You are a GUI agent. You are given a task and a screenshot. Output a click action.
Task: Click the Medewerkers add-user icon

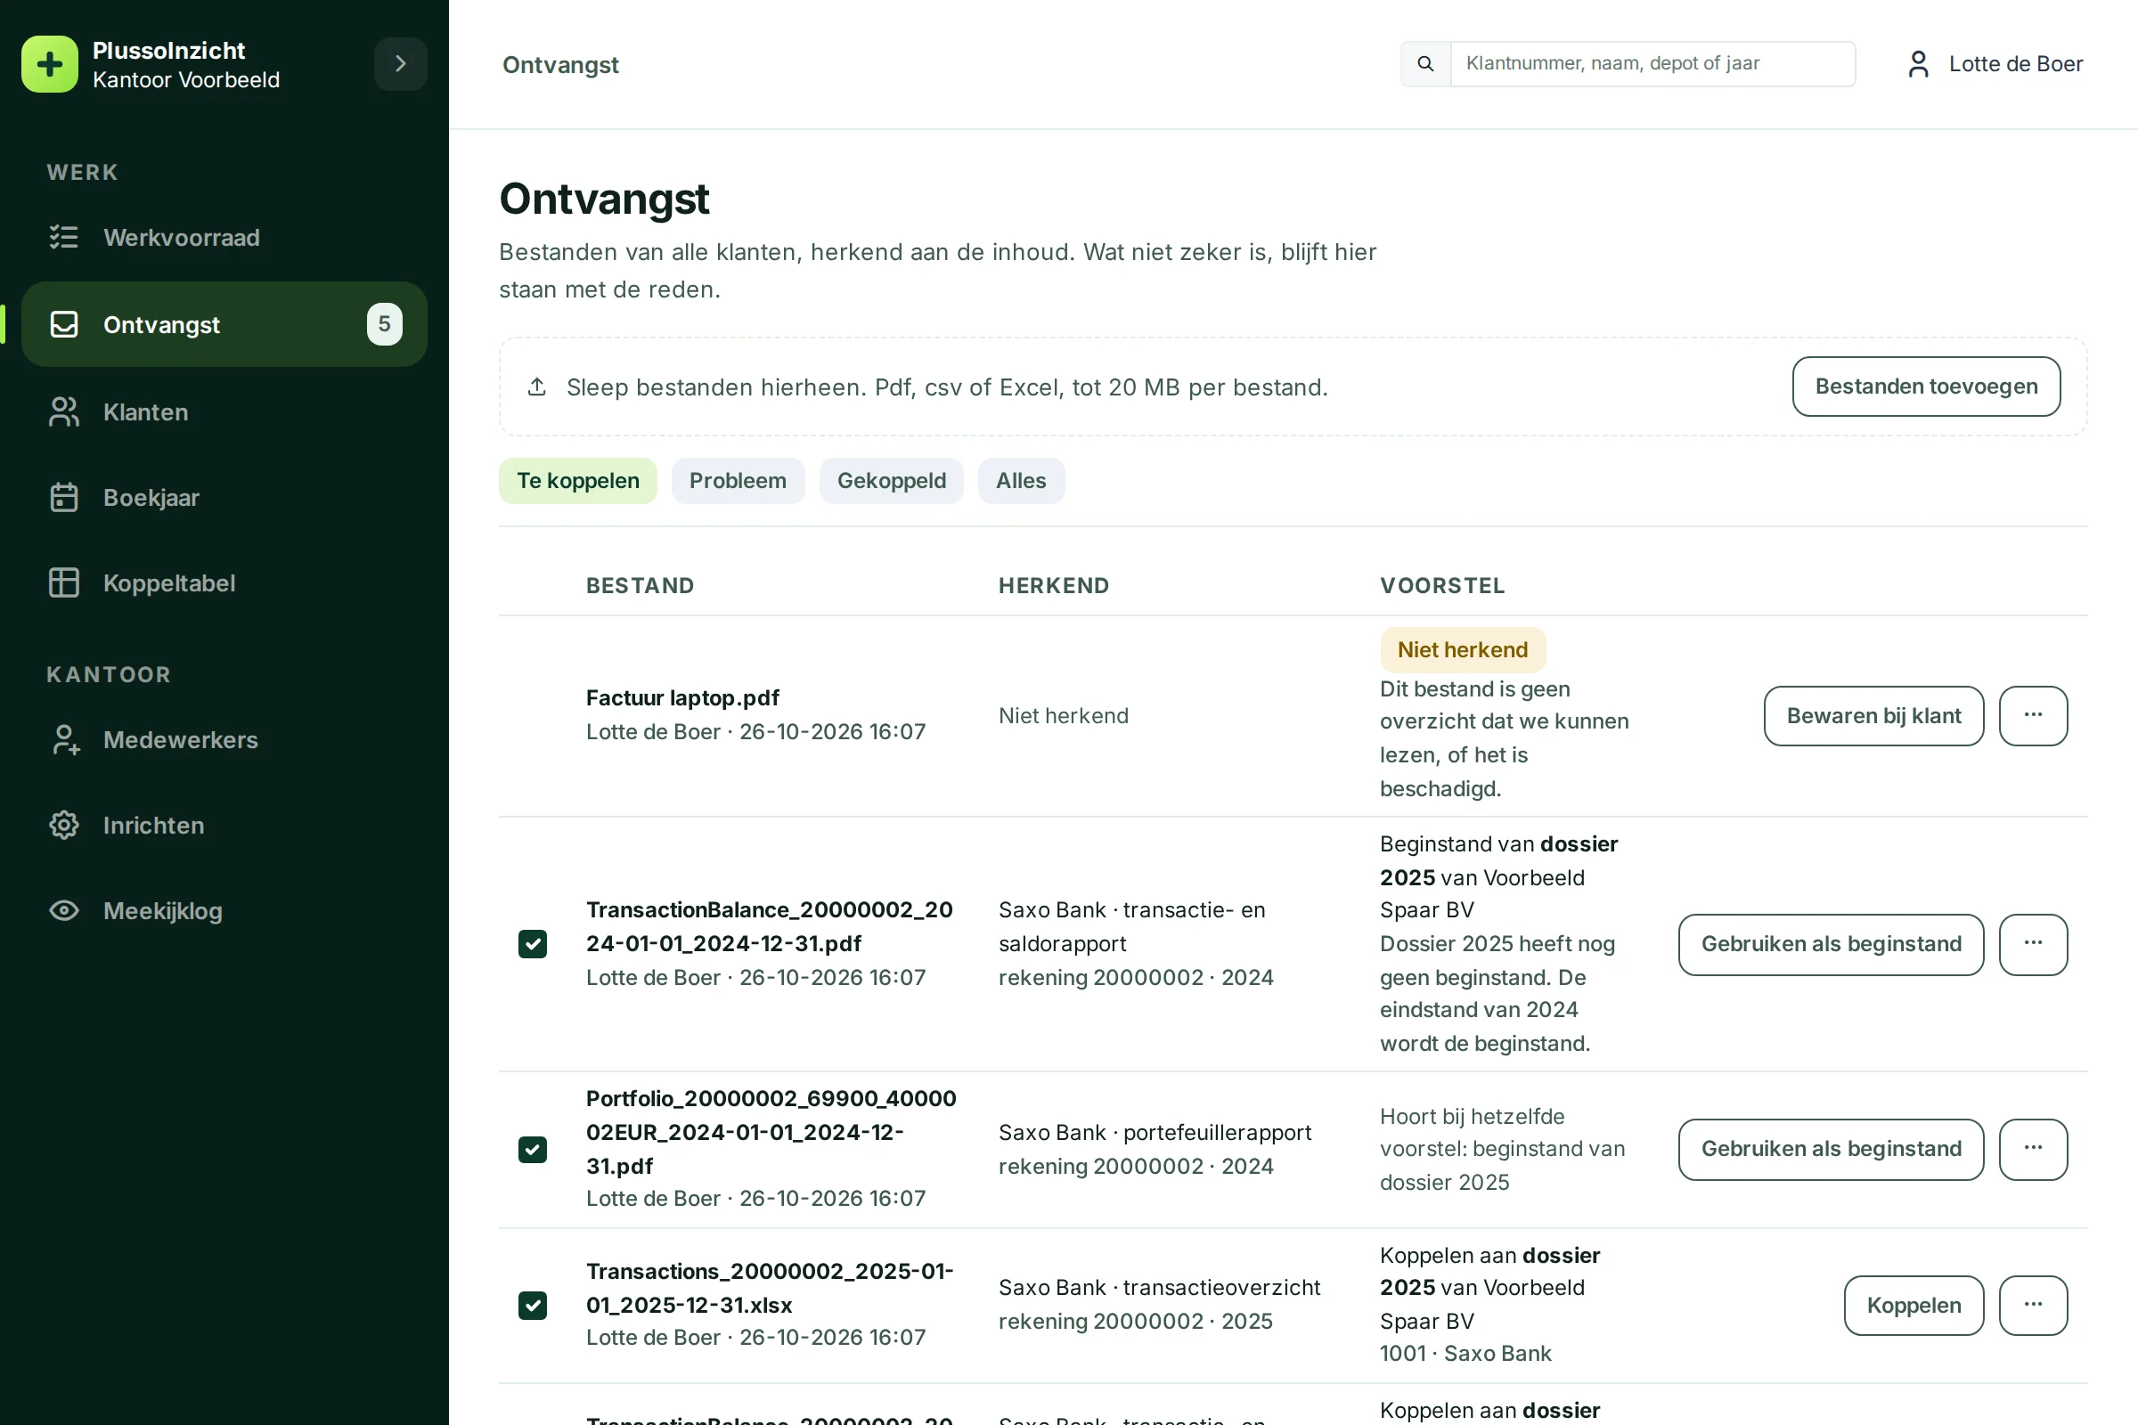click(x=63, y=740)
